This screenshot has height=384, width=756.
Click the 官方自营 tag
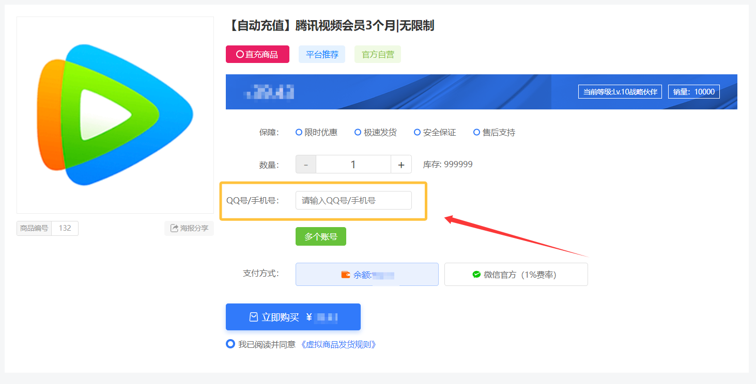[378, 54]
